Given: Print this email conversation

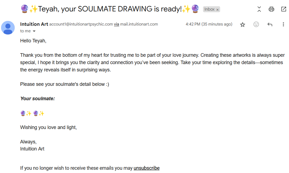Looking at the screenshot, I should click(271, 9).
